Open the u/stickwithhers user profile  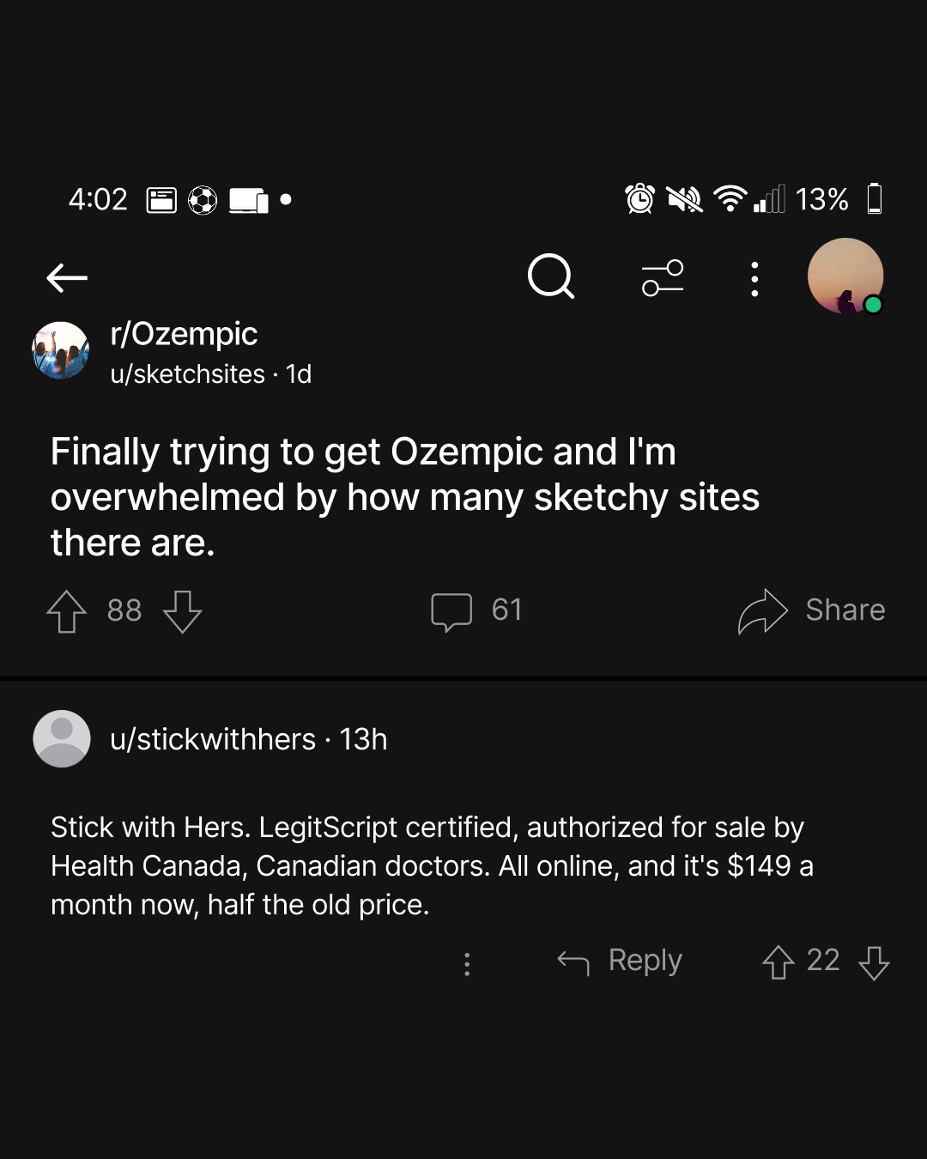click(x=213, y=739)
